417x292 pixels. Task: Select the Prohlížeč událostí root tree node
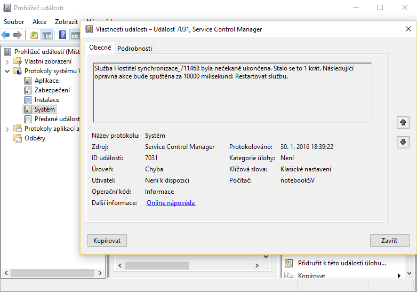pyautogui.click(x=47, y=52)
